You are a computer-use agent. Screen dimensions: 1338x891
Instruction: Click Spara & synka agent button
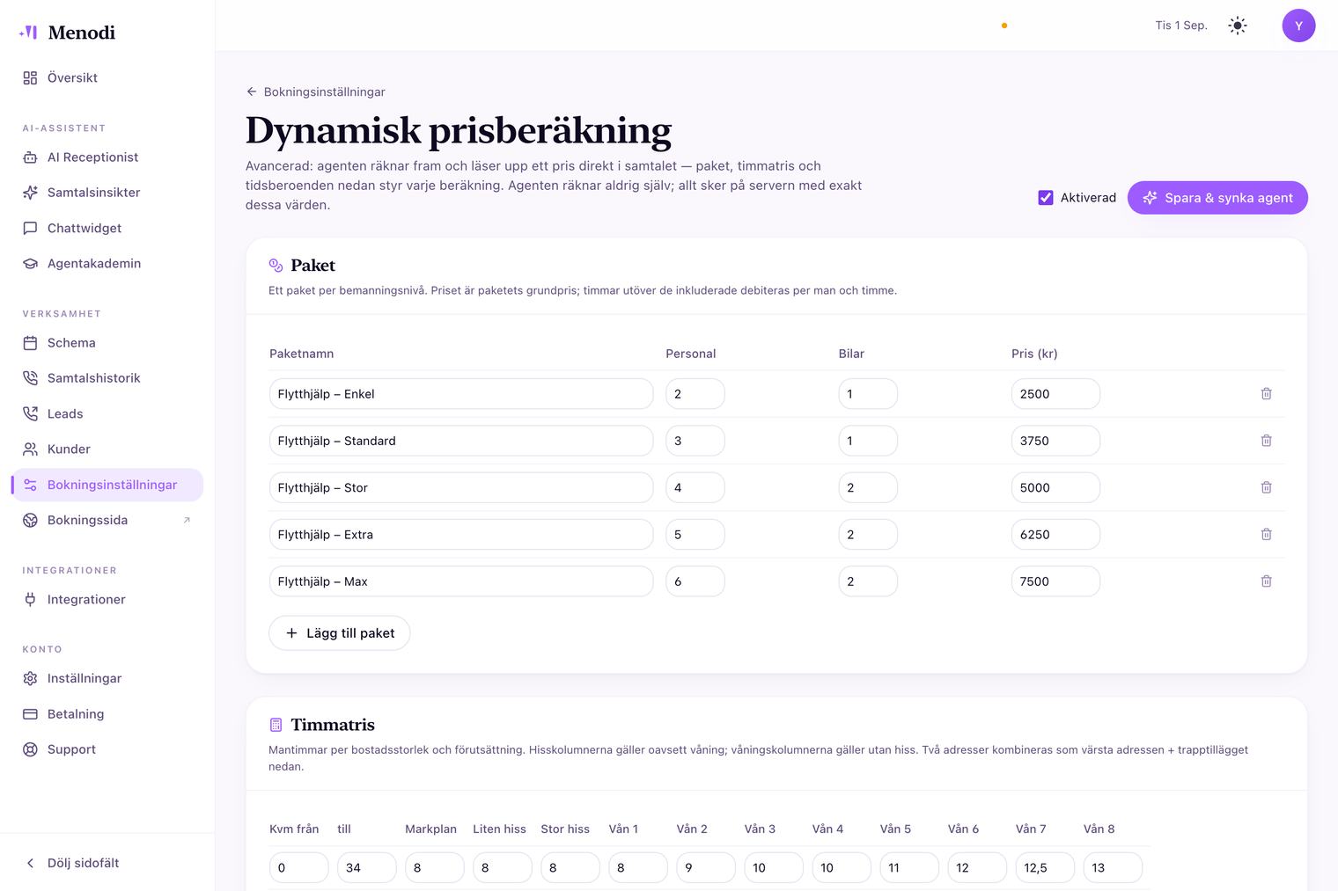(1217, 198)
